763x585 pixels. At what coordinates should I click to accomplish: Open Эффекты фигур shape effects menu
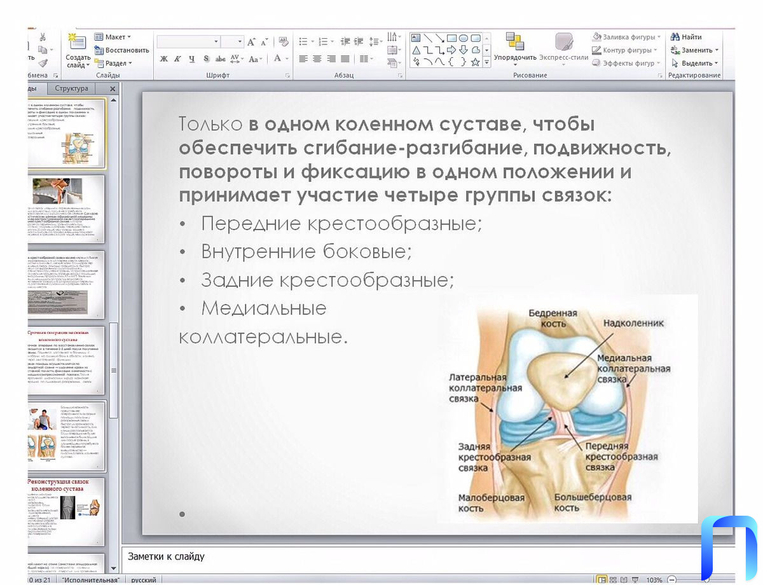pyautogui.click(x=627, y=63)
